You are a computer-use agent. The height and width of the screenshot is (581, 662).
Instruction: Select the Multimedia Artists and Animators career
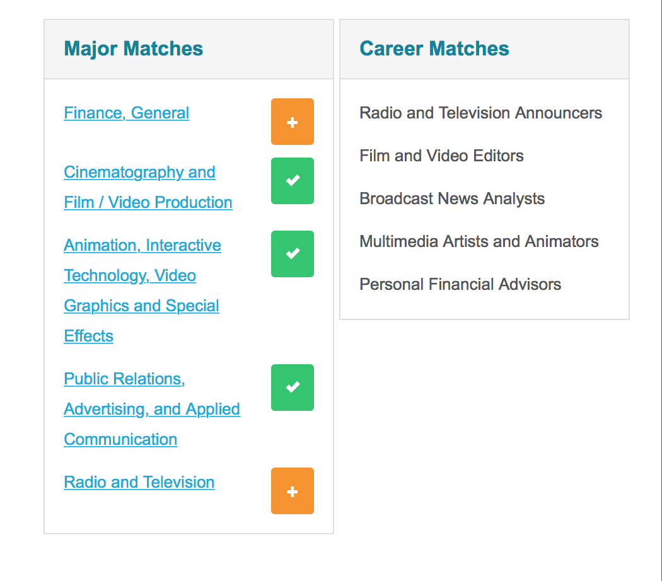click(x=479, y=241)
